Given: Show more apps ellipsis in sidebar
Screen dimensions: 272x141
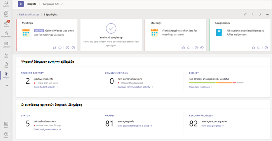Looking at the screenshot, I should pos(6,86).
